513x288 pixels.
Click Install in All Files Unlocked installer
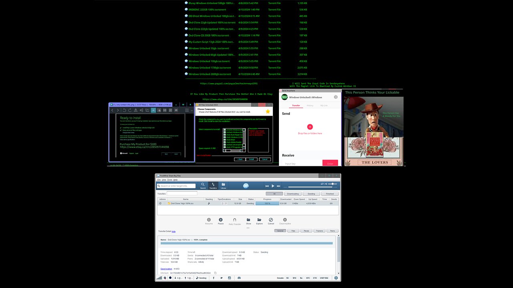point(252,159)
